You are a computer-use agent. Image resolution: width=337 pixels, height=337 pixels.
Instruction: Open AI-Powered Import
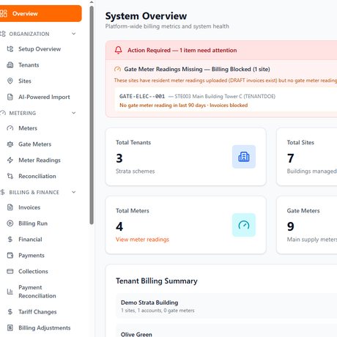pyautogui.click(x=44, y=97)
